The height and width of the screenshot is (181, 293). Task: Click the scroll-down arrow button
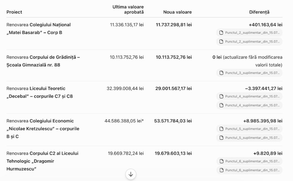point(131,174)
